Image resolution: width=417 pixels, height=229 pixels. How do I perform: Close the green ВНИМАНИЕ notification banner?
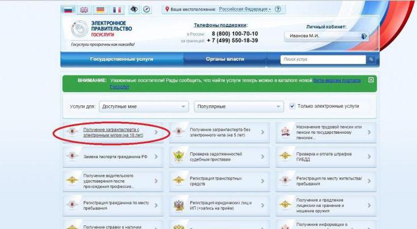371,80
